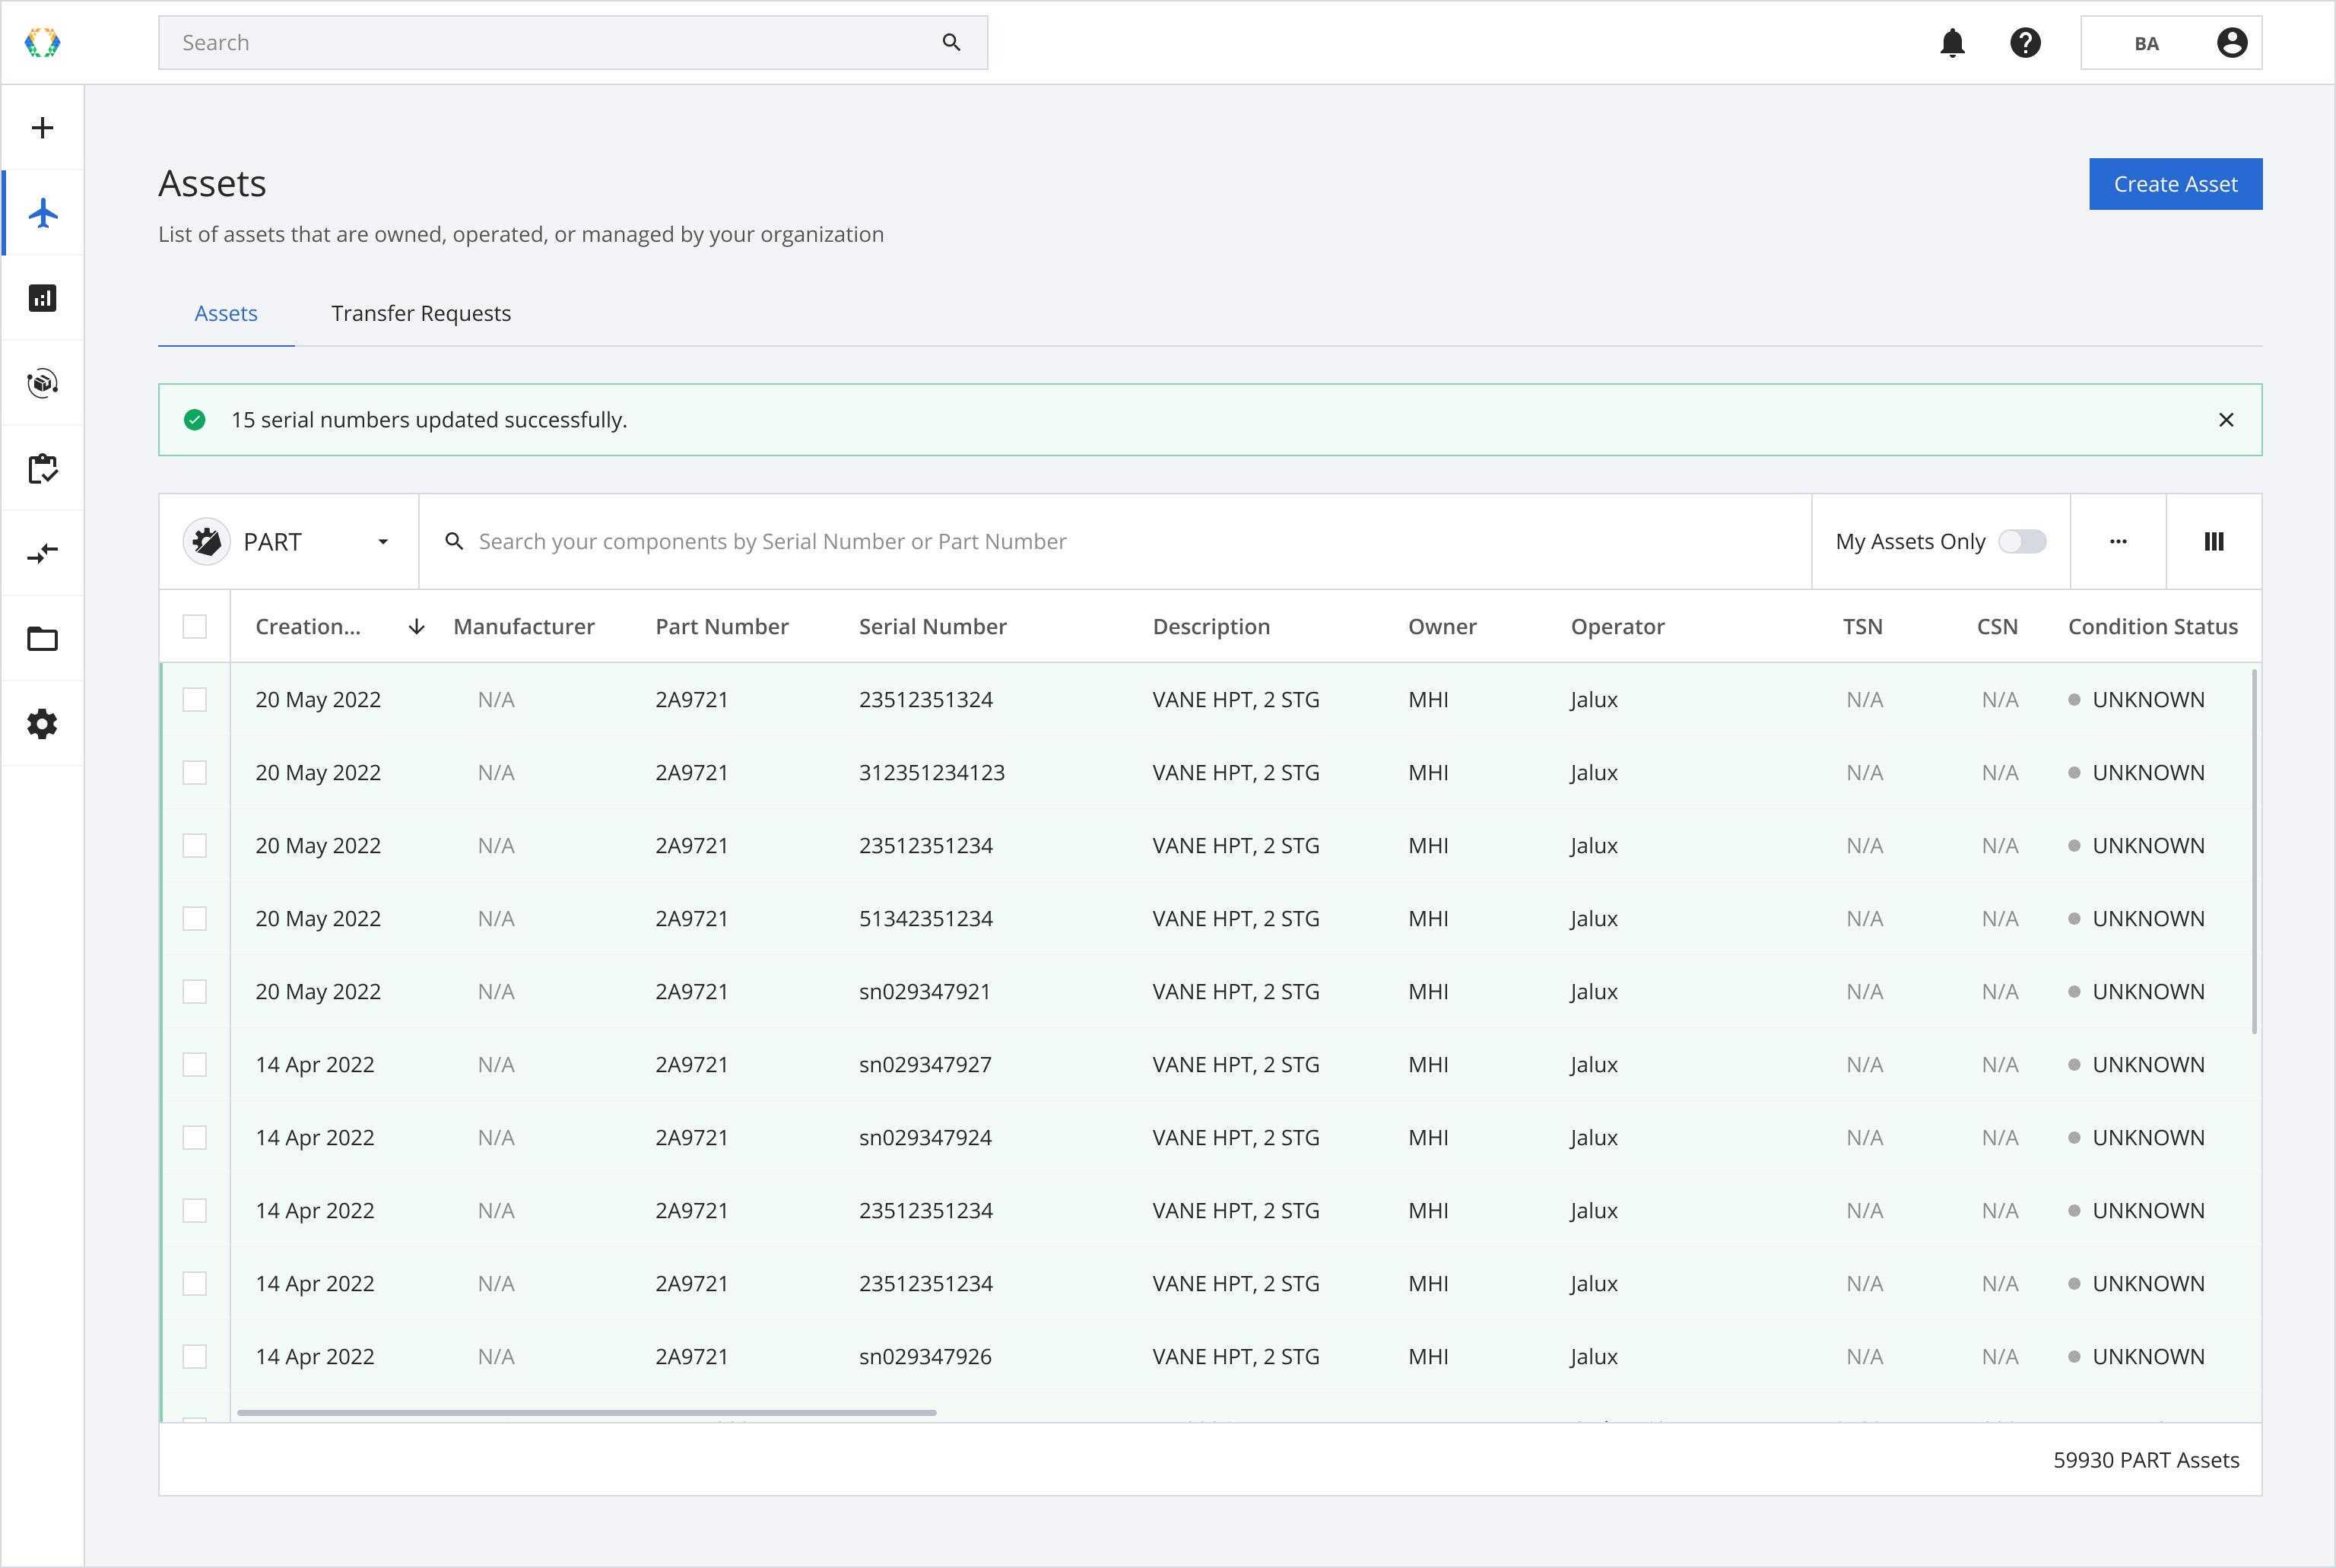Click the top Search input field

573,43
